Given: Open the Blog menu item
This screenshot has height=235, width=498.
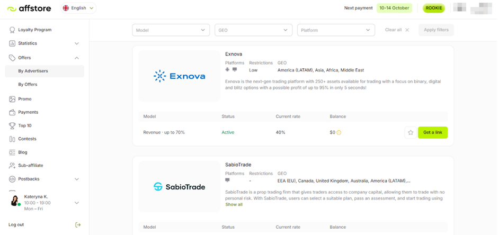Looking at the screenshot, I should click(x=23, y=152).
